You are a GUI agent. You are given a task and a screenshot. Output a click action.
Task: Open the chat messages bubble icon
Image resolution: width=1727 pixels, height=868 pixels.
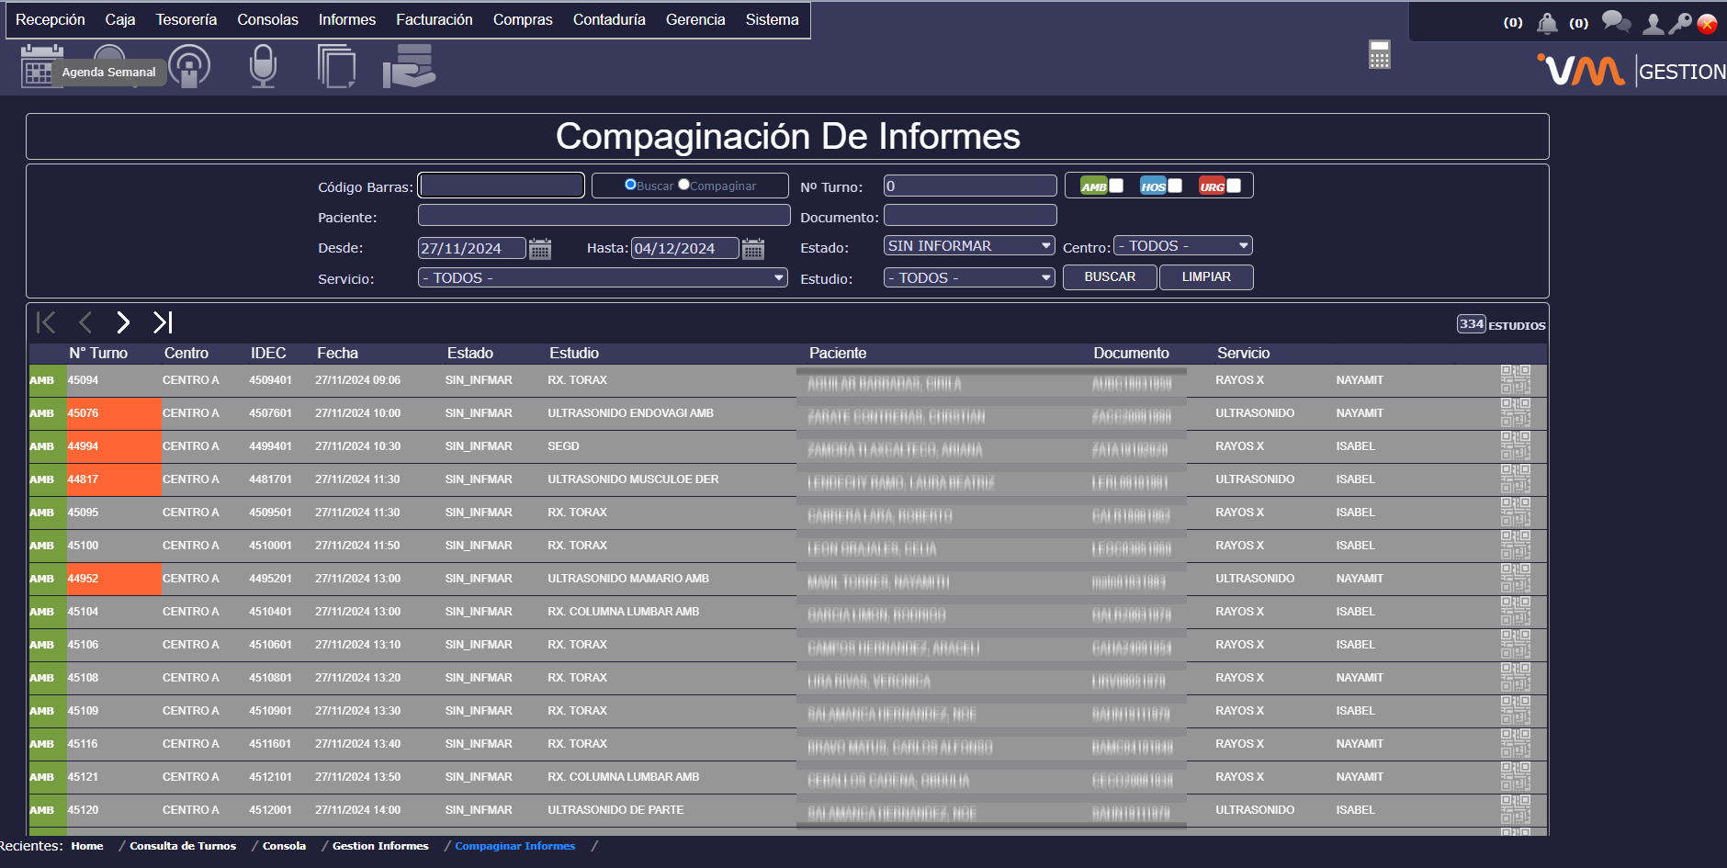point(1617,21)
